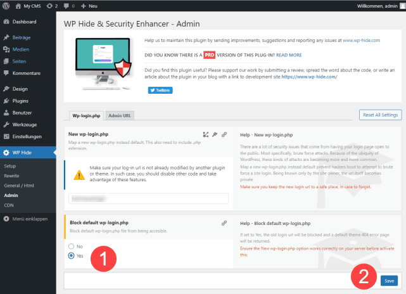Click the Einstellungen settings icon
The image size is (406, 294).
6,136
